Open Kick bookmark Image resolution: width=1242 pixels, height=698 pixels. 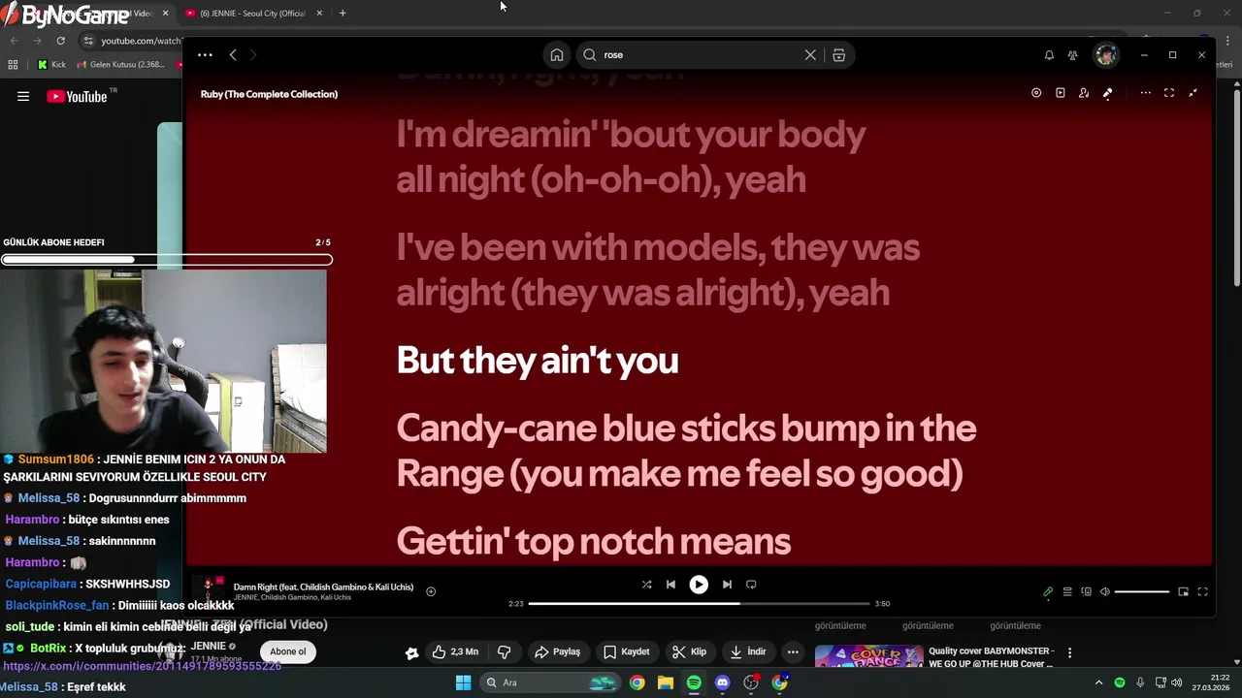(x=51, y=65)
